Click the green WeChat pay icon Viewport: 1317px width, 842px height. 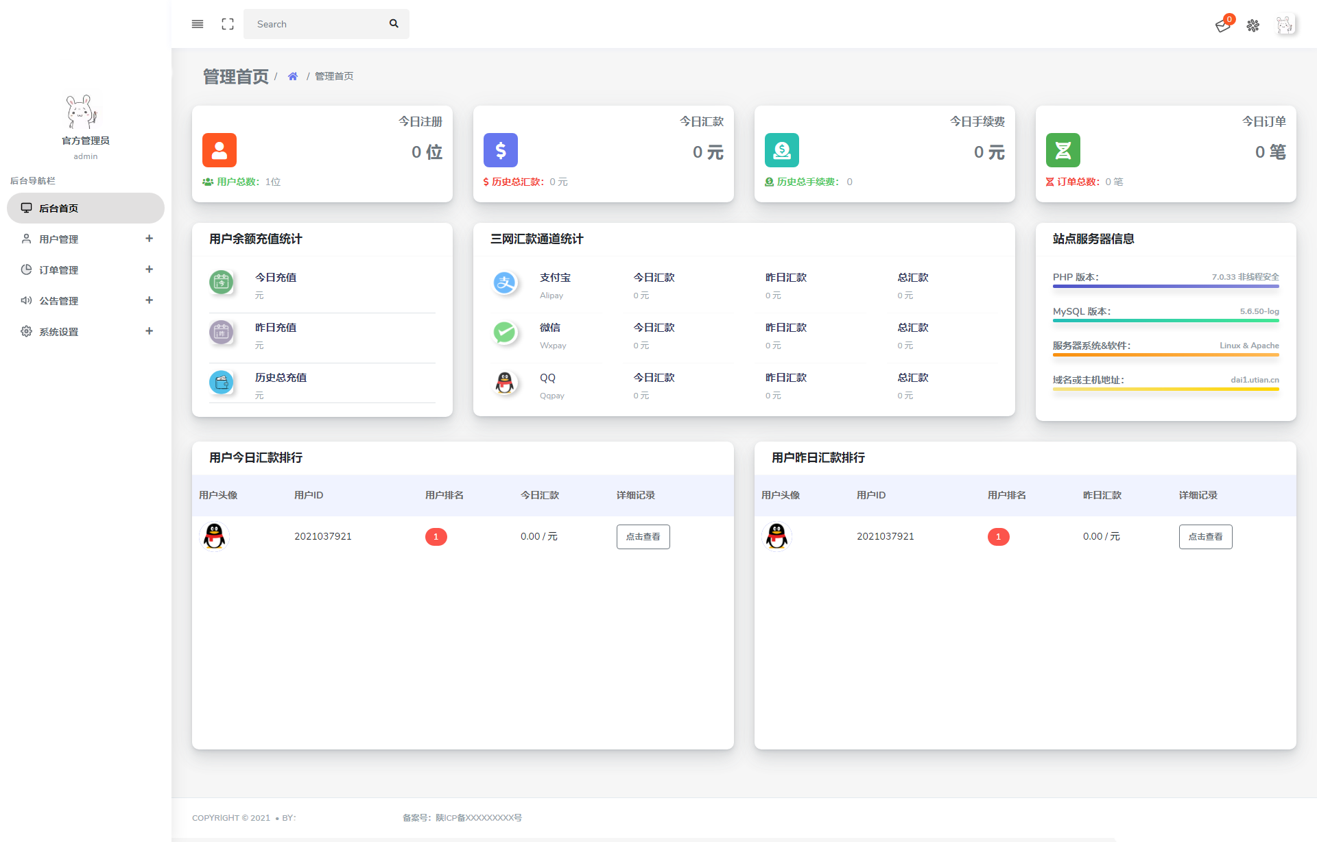tap(505, 333)
